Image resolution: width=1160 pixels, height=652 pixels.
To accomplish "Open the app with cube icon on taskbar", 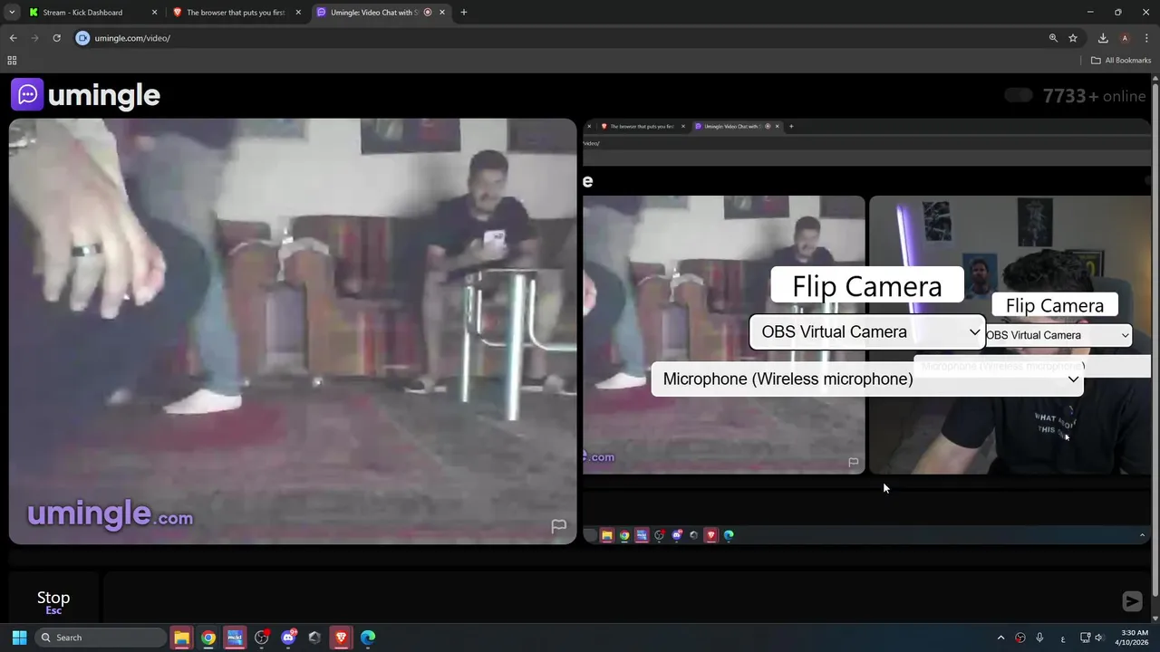I will [314, 638].
